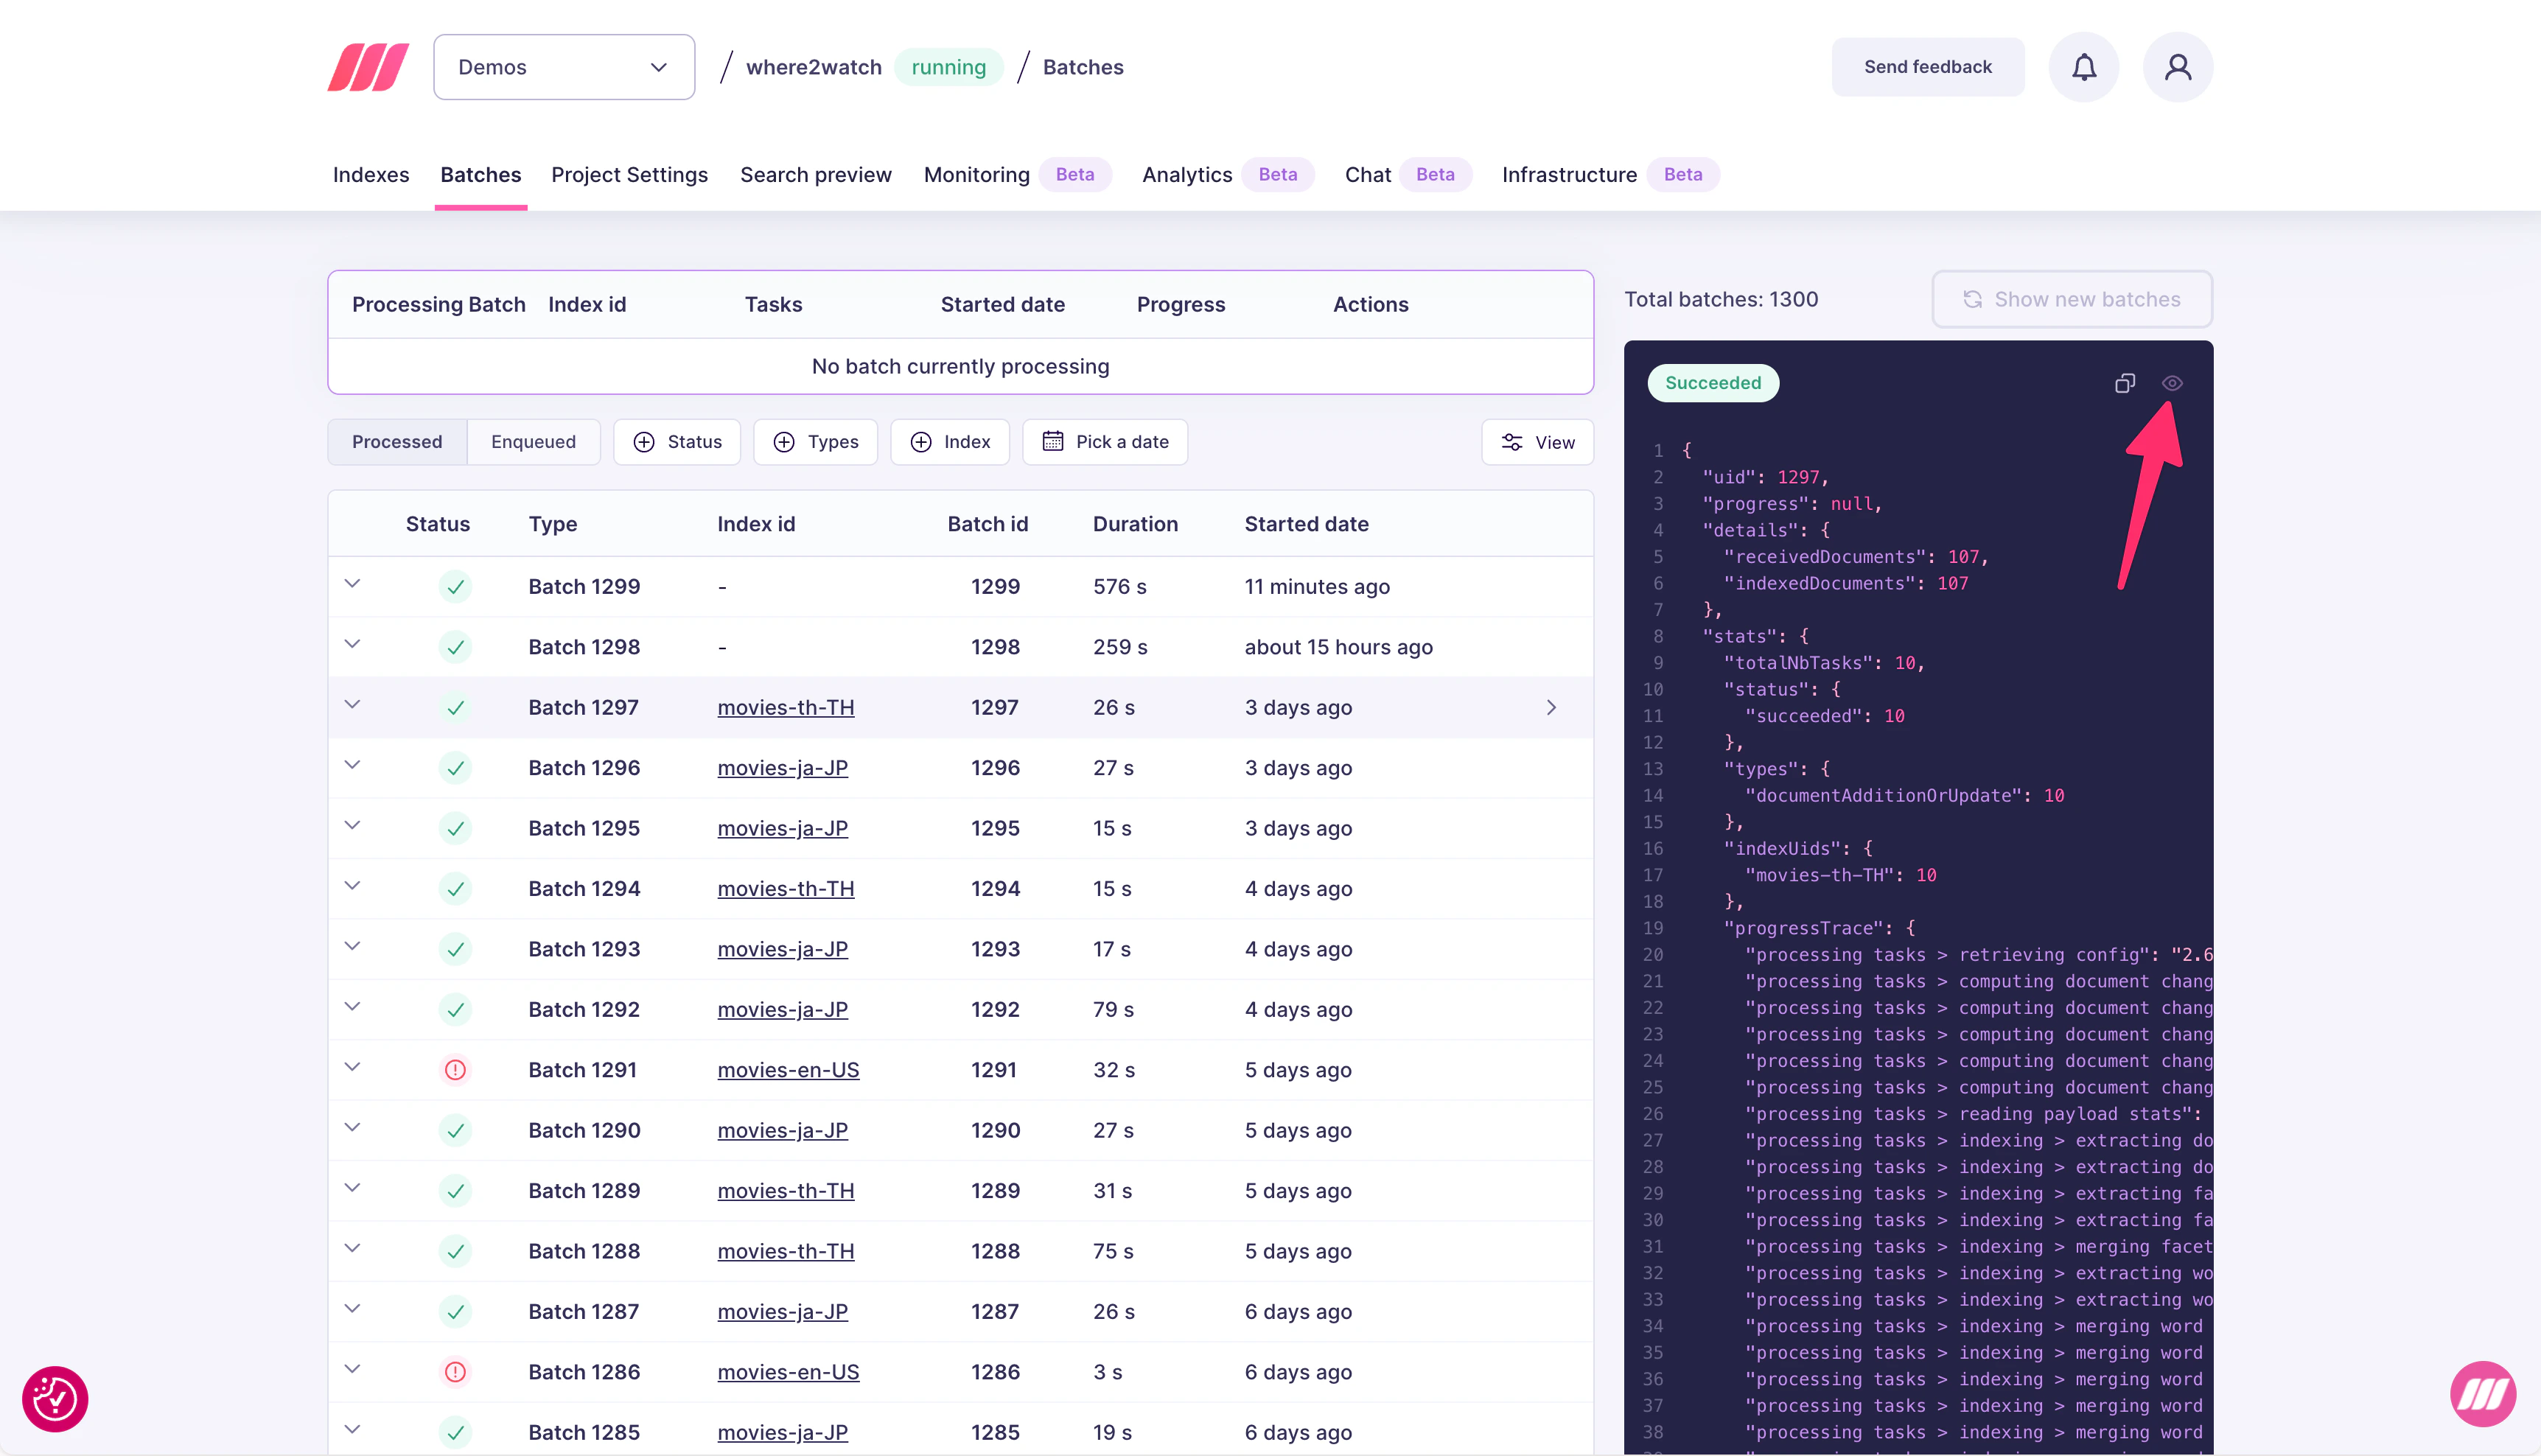
Task: Open the notifications bell
Action: pyautogui.click(x=2084, y=66)
